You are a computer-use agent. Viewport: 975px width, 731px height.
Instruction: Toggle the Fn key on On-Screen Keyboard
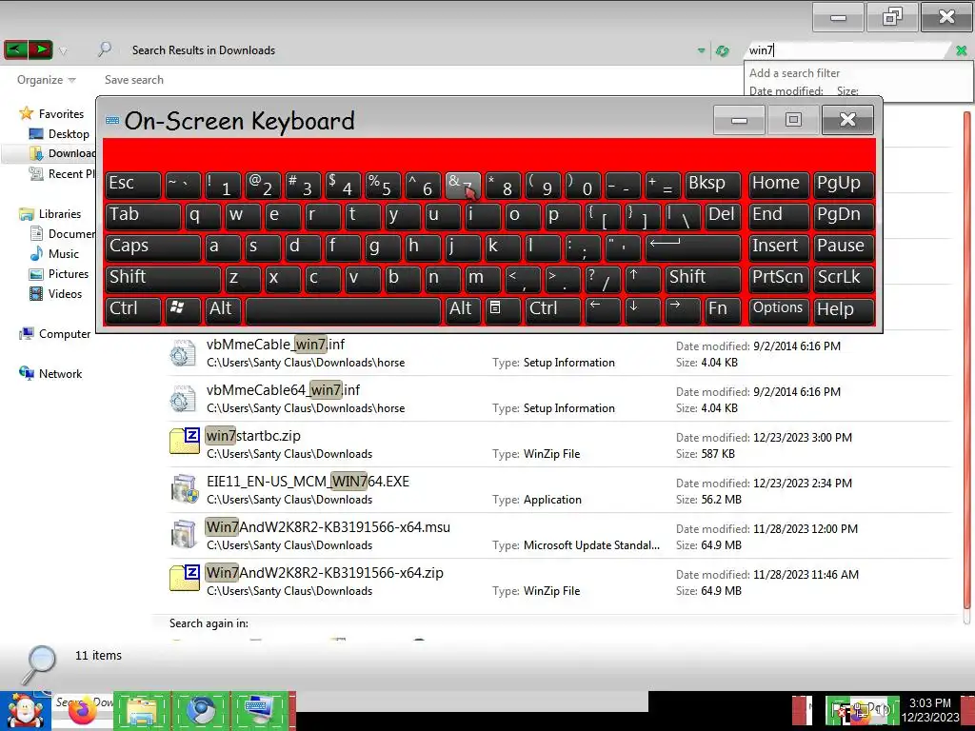click(x=724, y=309)
